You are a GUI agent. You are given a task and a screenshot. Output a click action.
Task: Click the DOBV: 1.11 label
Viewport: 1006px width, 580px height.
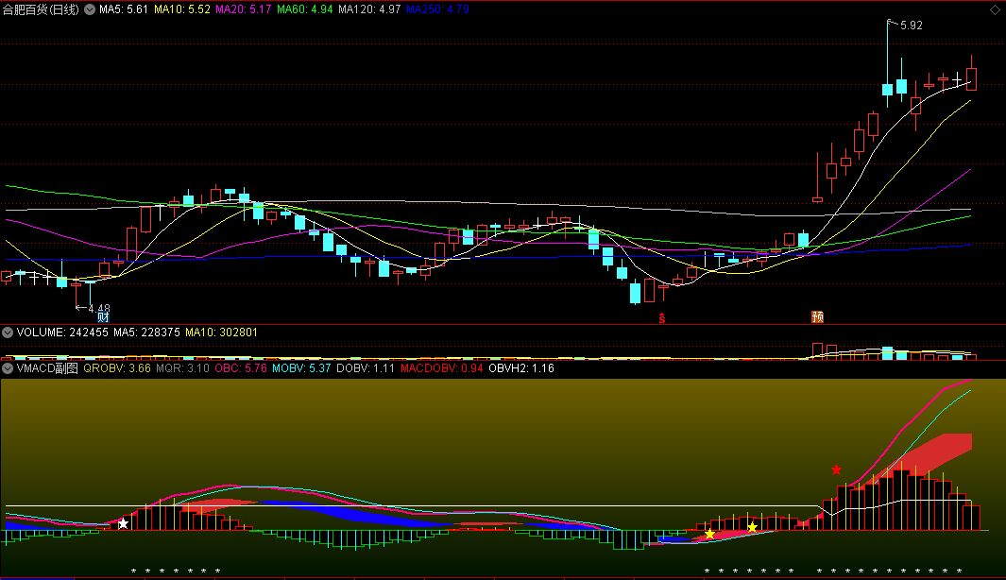tap(365, 368)
